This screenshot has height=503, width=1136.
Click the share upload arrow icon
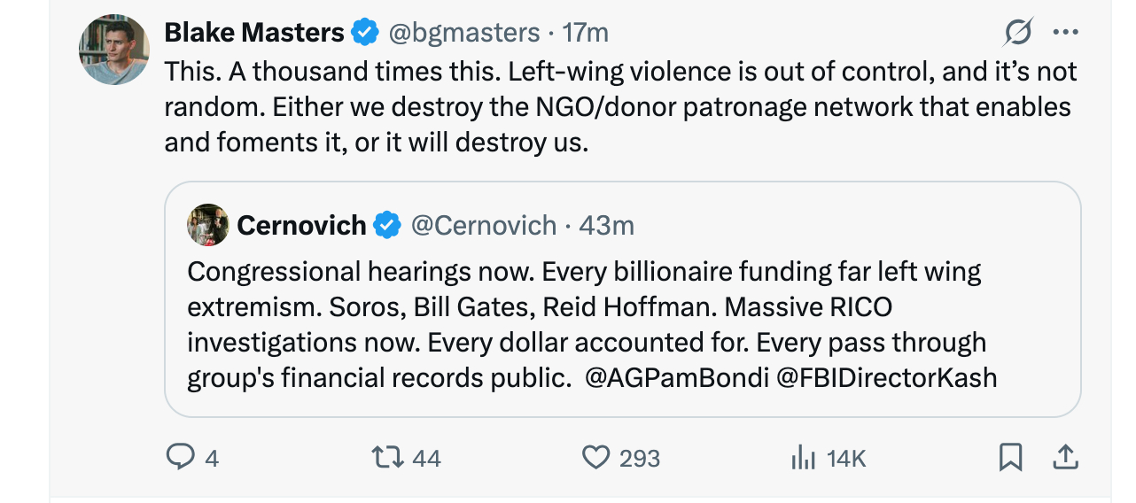(1064, 457)
